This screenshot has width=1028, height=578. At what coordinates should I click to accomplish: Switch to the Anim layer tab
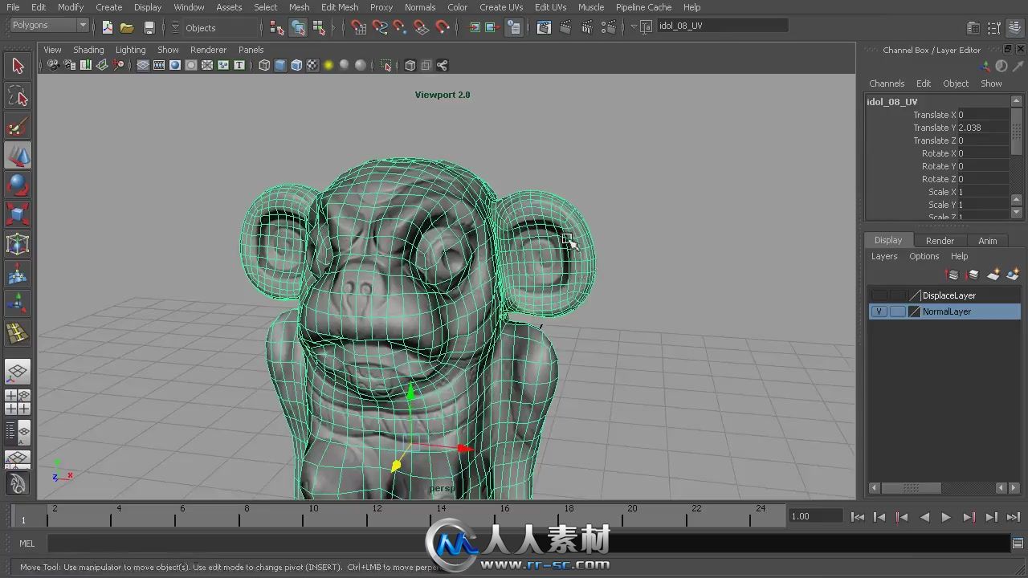pyautogui.click(x=987, y=241)
